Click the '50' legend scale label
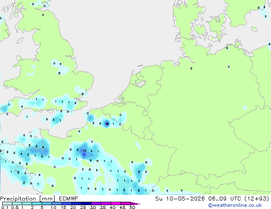271x209 pixels. click(133, 207)
